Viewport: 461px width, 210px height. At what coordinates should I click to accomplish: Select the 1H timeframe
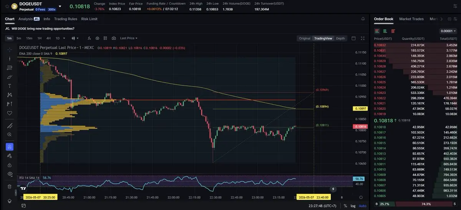point(40,38)
